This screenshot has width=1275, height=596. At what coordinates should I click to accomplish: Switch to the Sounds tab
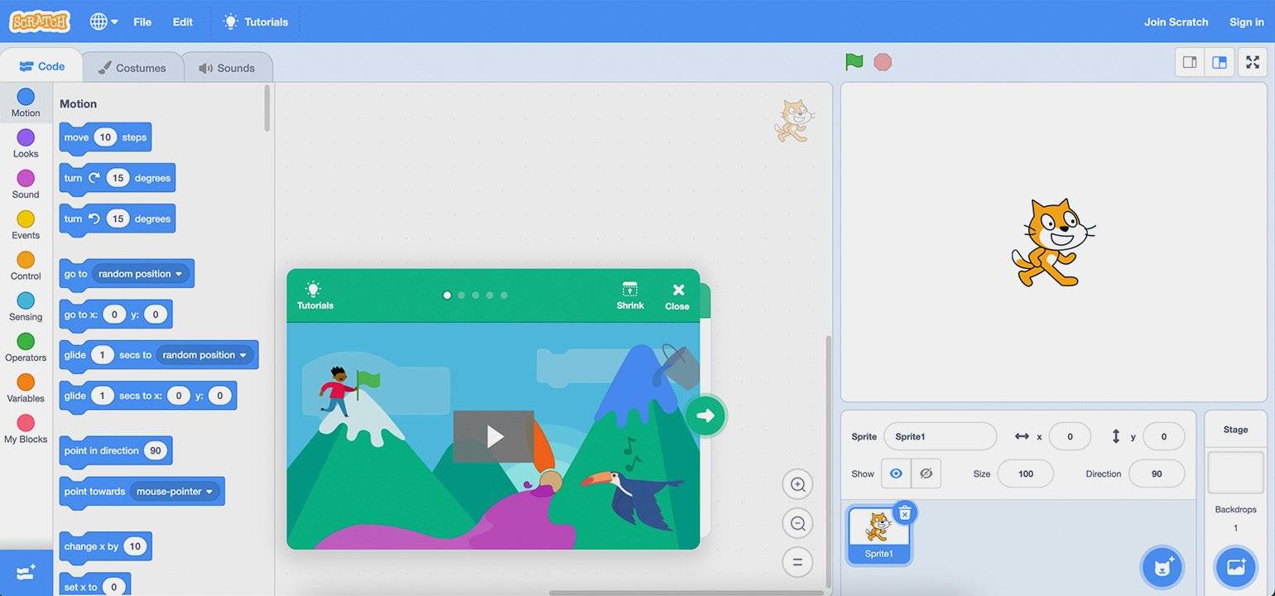pos(227,68)
